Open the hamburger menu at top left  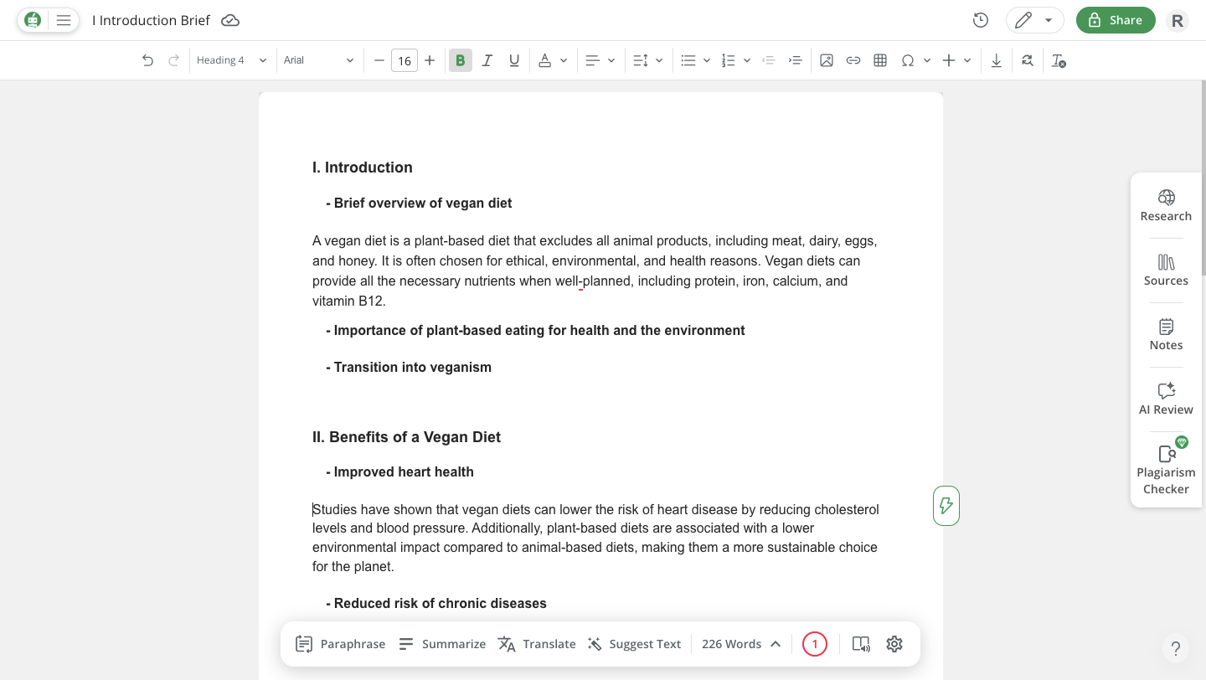click(64, 20)
